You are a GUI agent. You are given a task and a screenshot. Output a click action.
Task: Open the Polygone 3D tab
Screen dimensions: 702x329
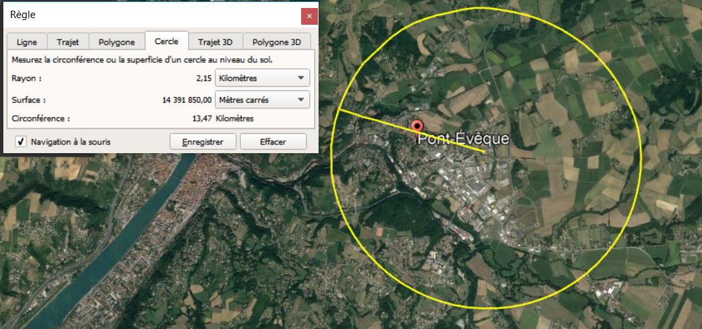point(276,41)
